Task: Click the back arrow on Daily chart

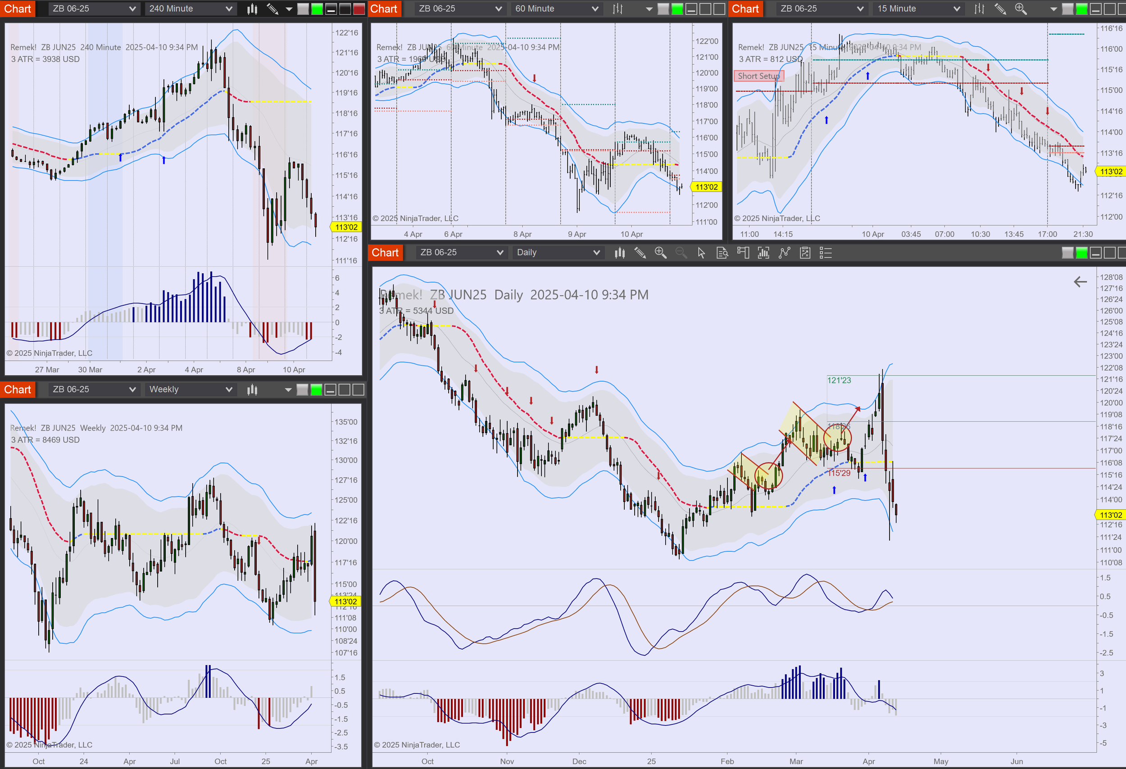Action: coord(1080,282)
